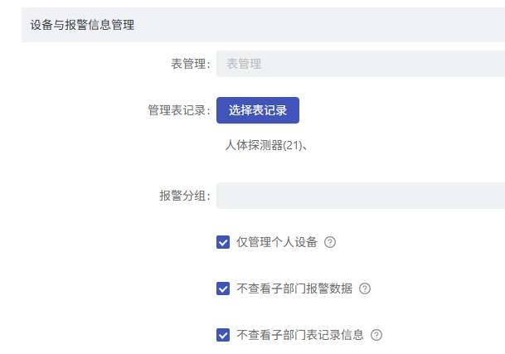Click the 报警分组: field label
Image resolution: width=505 pixels, height=354 pixels.
click(185, 196)
